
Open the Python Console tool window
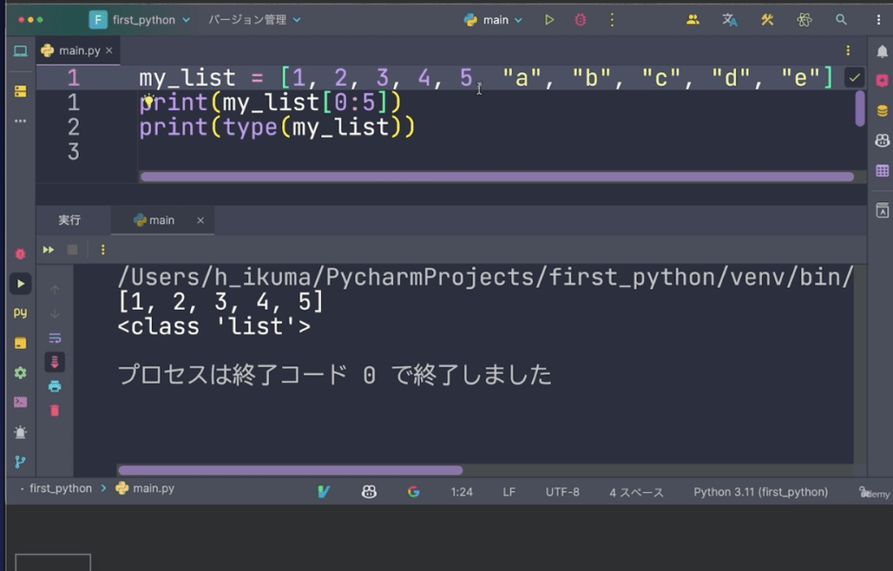pos(21,313)
